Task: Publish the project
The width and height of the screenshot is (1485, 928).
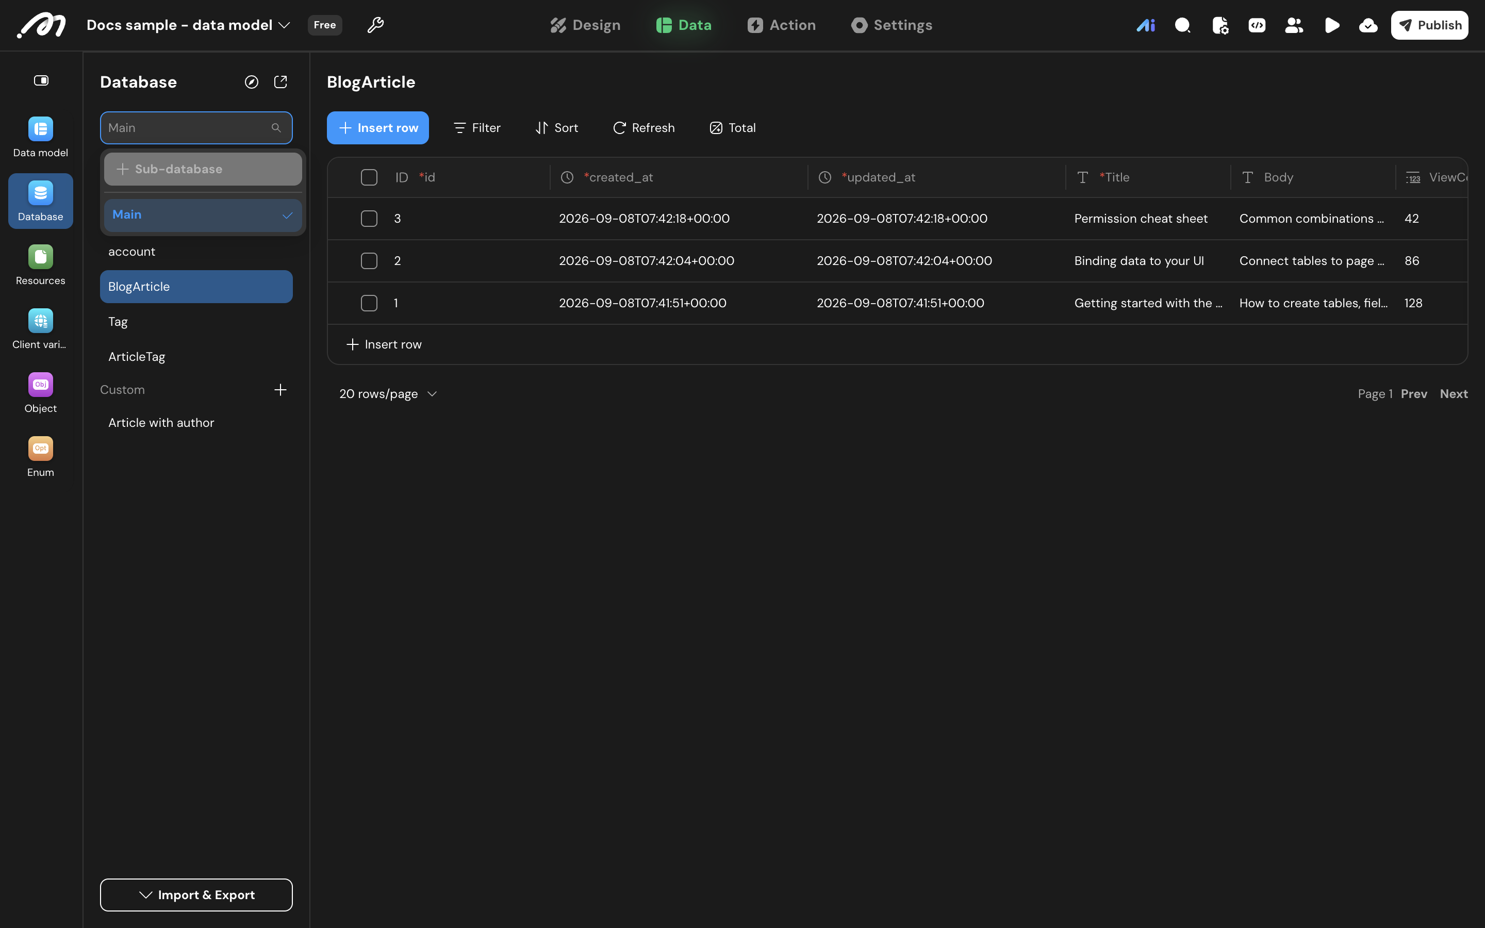Action: [1429, 25]
